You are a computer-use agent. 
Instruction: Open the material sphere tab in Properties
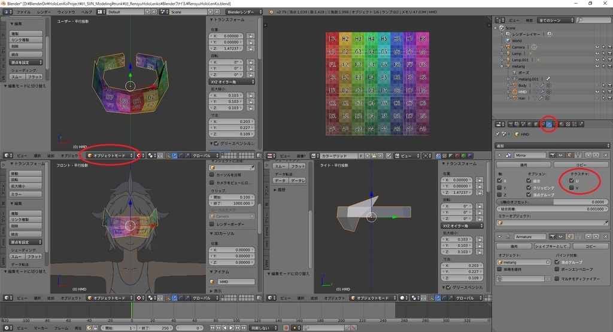[562, 124]
